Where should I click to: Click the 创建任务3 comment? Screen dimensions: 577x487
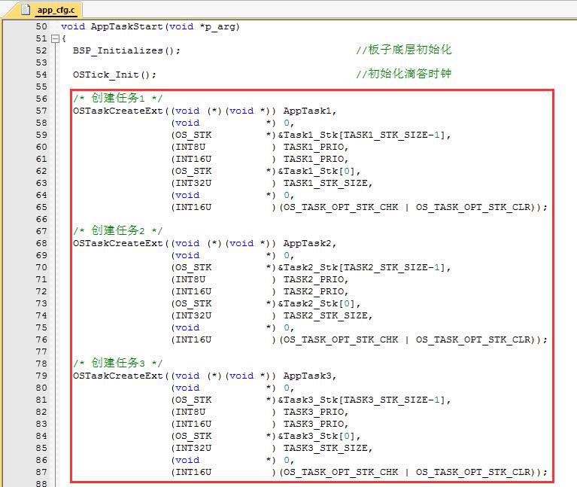click(x=118, y=363)
